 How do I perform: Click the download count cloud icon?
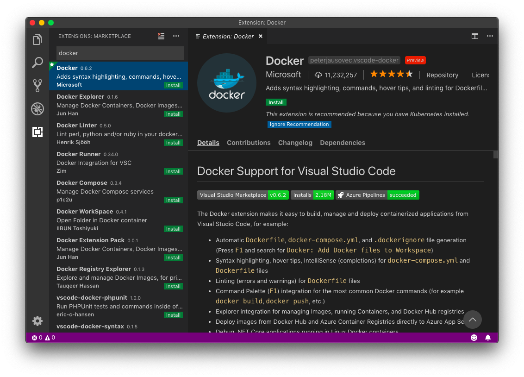point(318,75)
